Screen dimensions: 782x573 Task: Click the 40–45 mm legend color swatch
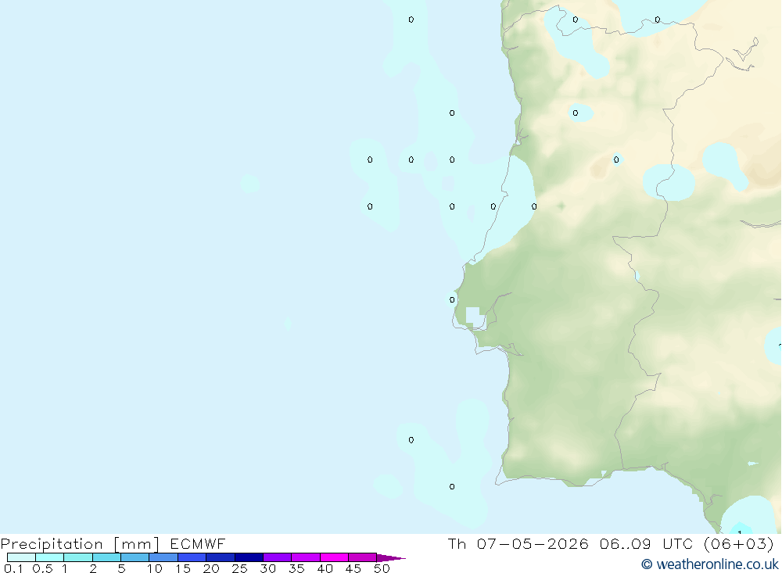click(x=334, y=557)
